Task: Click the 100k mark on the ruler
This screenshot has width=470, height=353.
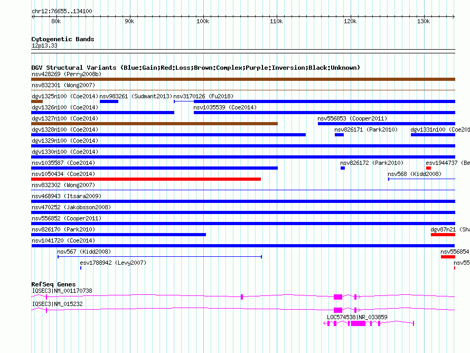Action: coord(203,21)
